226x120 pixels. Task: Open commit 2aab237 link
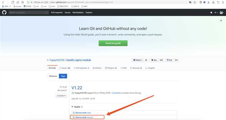click(x=62, y=90)
